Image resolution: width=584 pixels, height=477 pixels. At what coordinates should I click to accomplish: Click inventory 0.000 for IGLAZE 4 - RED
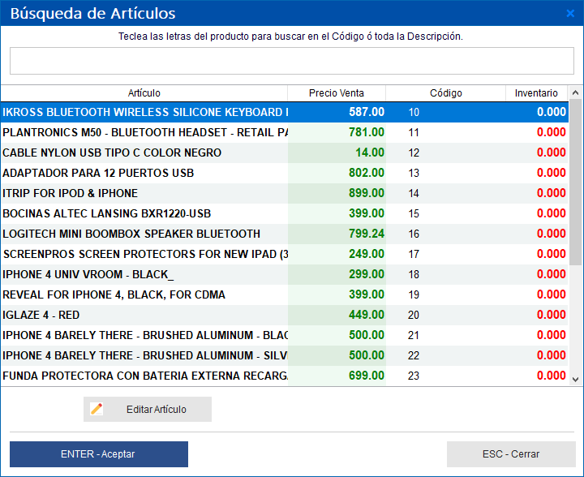point(552,315)
